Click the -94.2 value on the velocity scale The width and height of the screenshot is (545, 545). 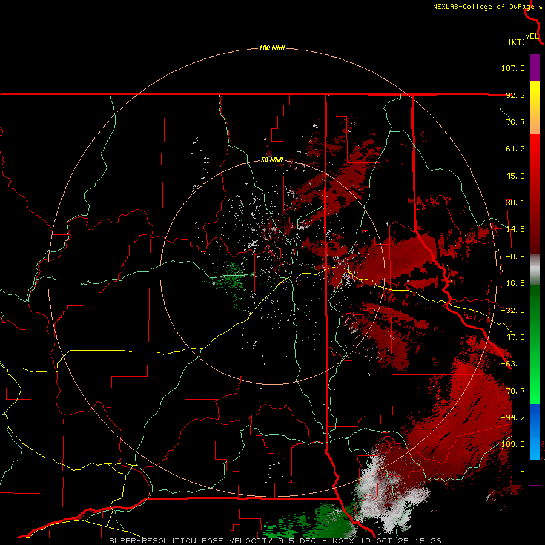[513, 417]
